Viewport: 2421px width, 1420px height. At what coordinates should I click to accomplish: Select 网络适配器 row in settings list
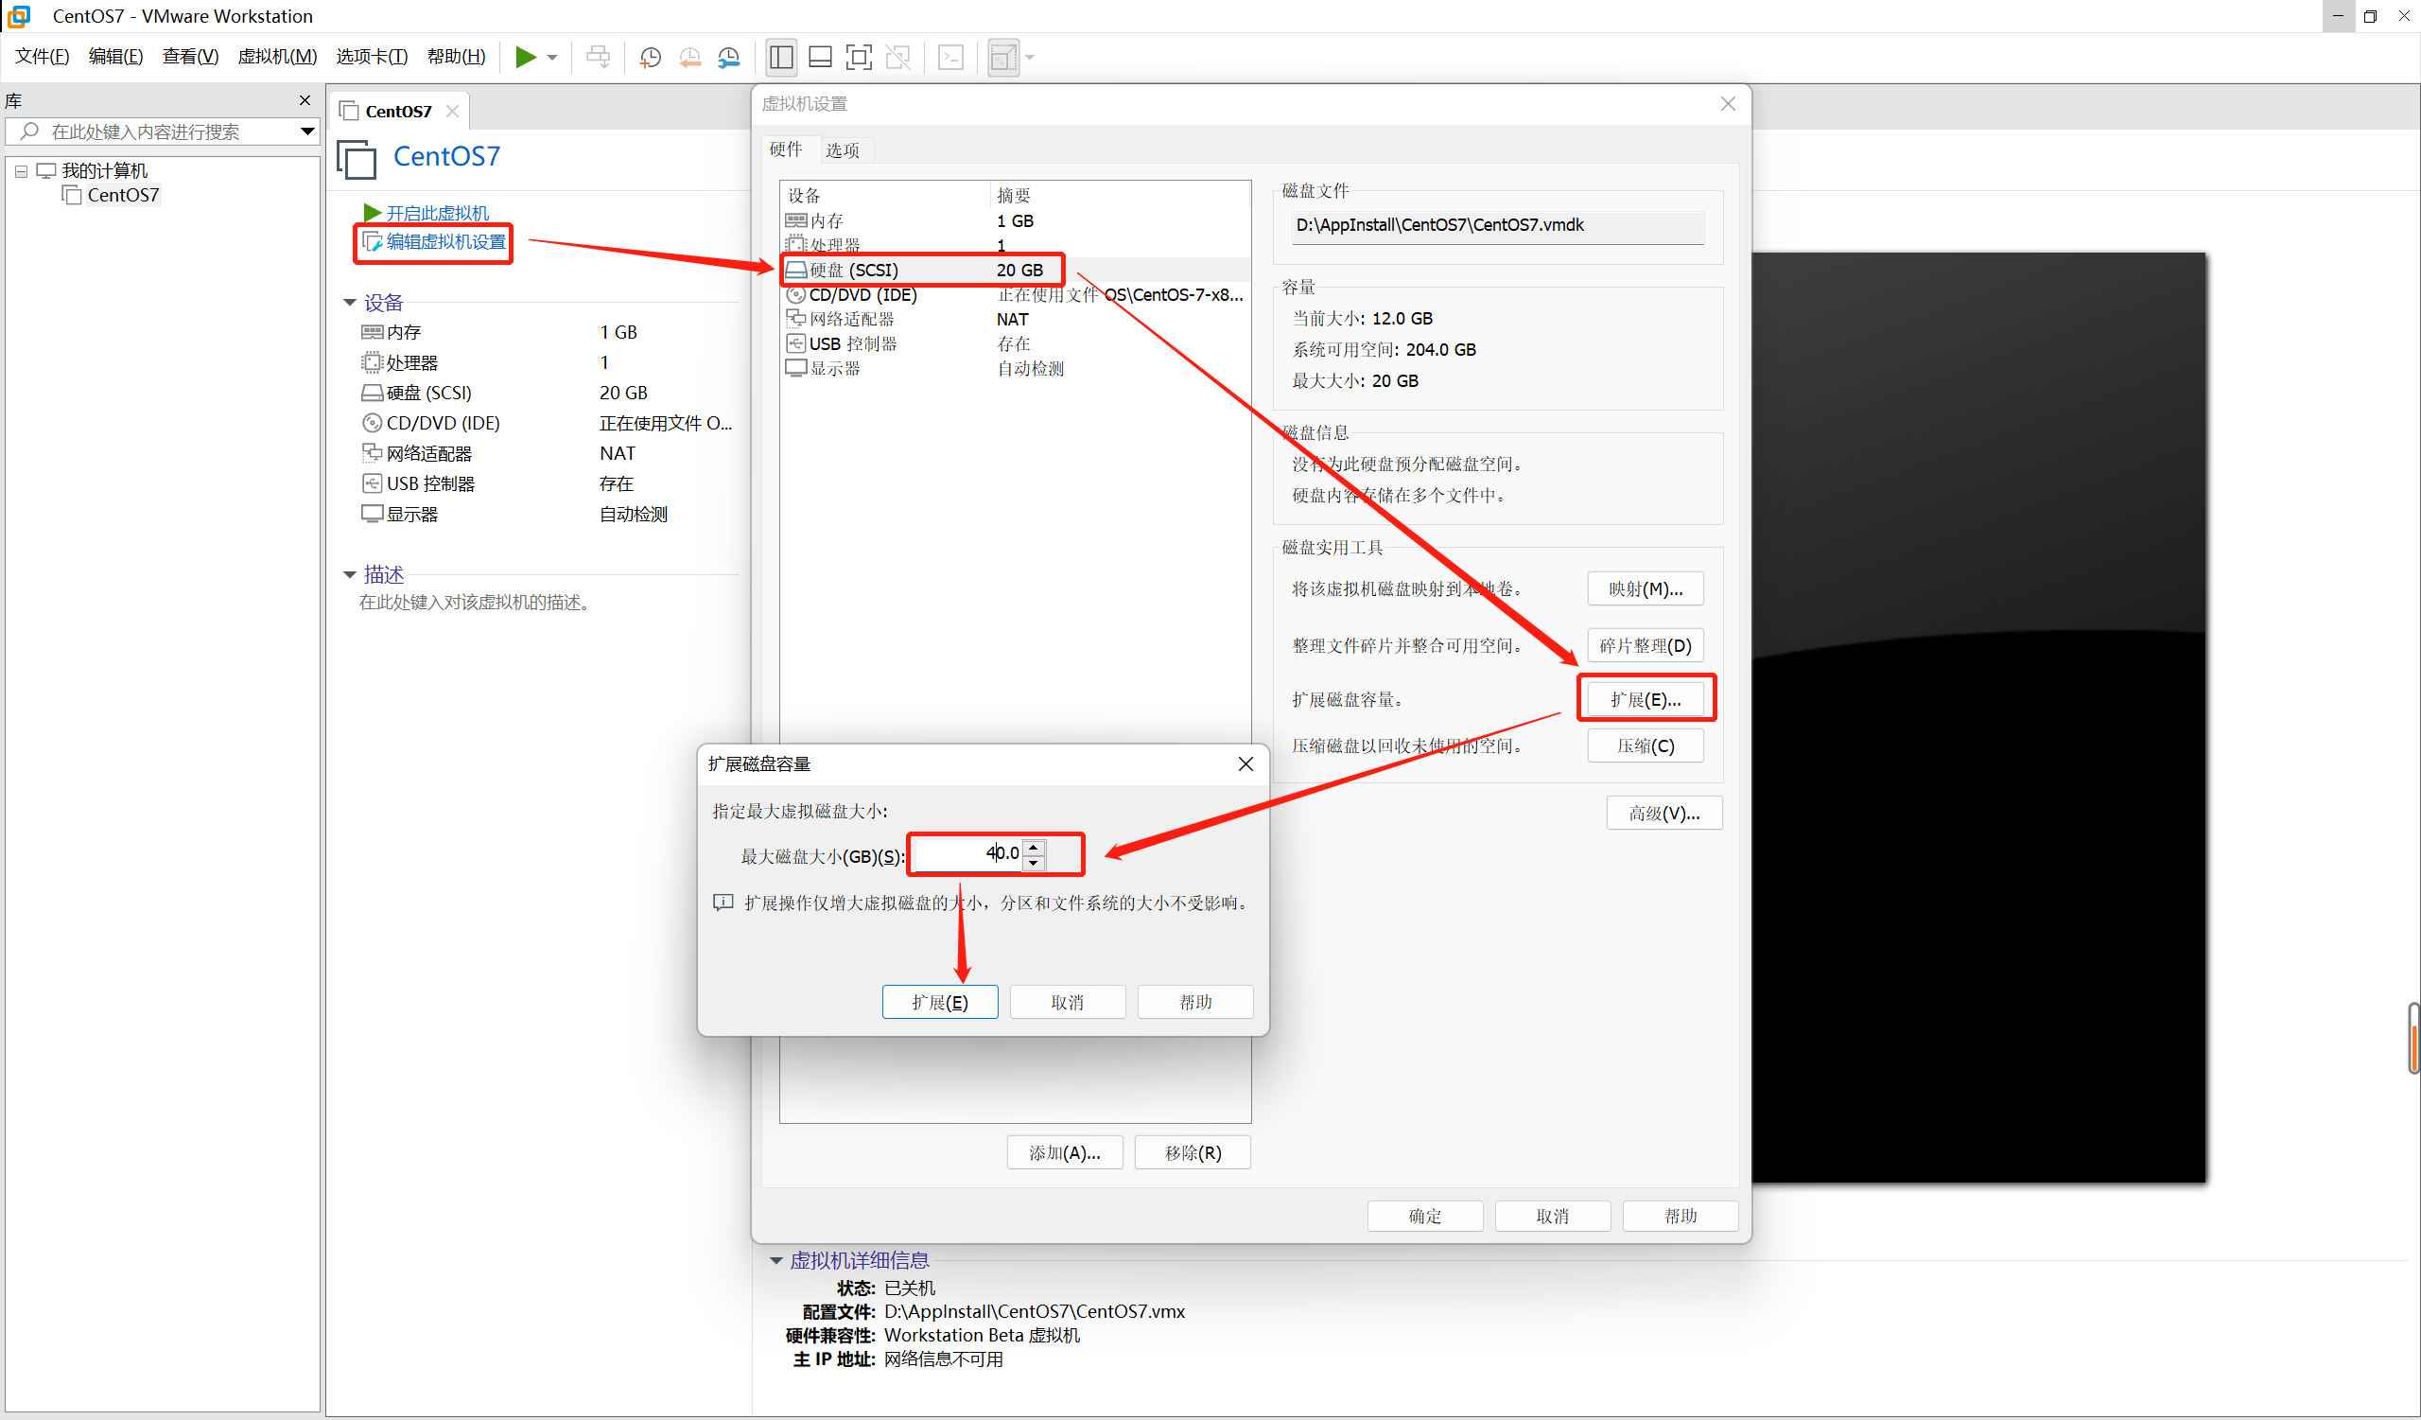[x=1016, y=319]
